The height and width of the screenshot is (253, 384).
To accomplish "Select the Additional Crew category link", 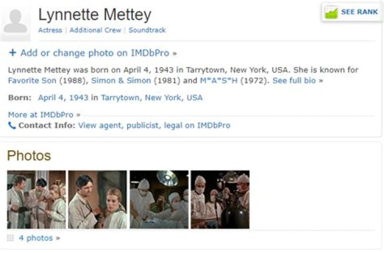I will pos(95,30).
